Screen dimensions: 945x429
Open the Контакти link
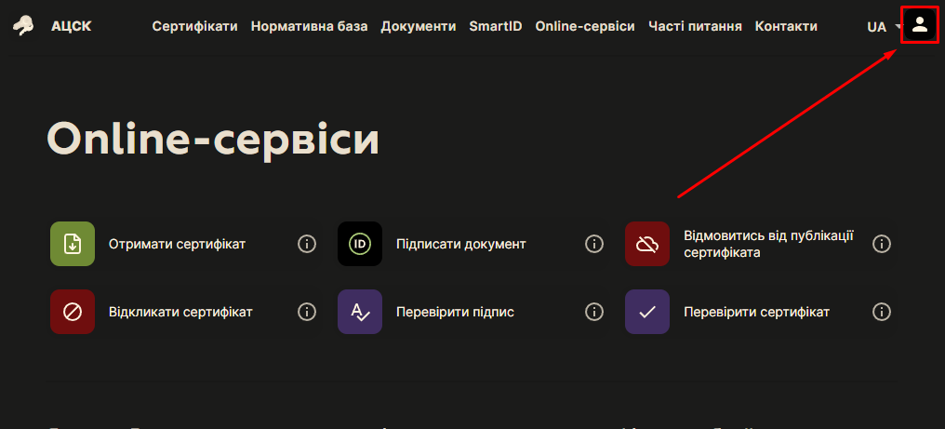pos(786,26)
